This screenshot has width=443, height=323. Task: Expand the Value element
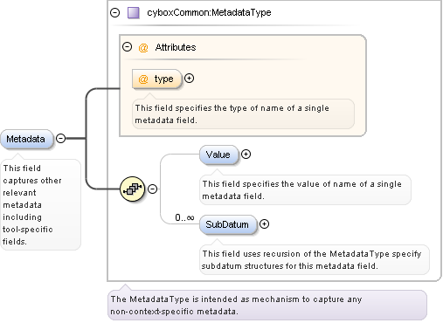tap(246, 155)
